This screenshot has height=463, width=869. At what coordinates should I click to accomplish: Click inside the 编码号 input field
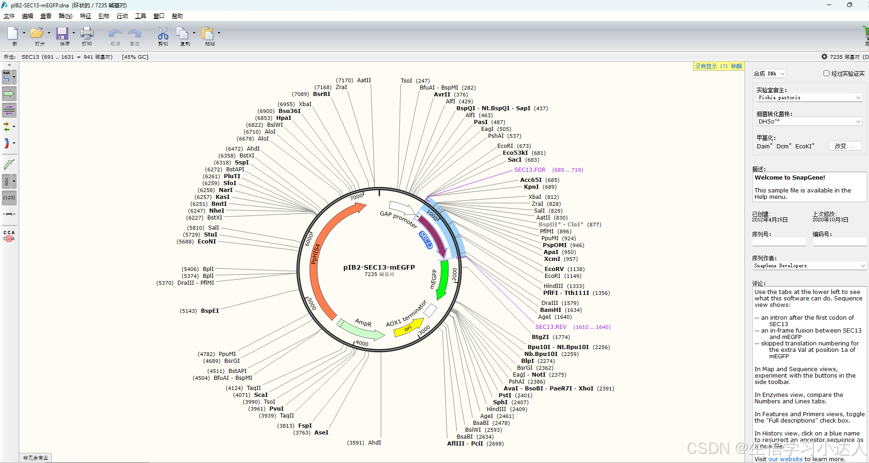pyautogui.click(x=840, y=242)
